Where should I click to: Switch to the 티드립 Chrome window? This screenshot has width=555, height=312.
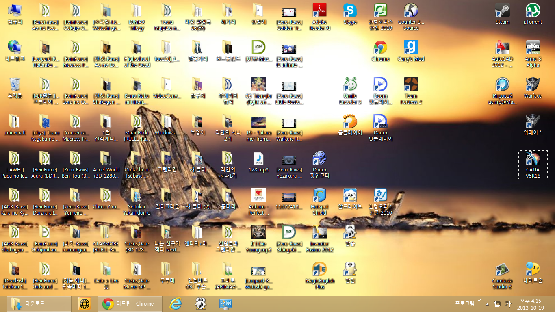click(129, 303)
